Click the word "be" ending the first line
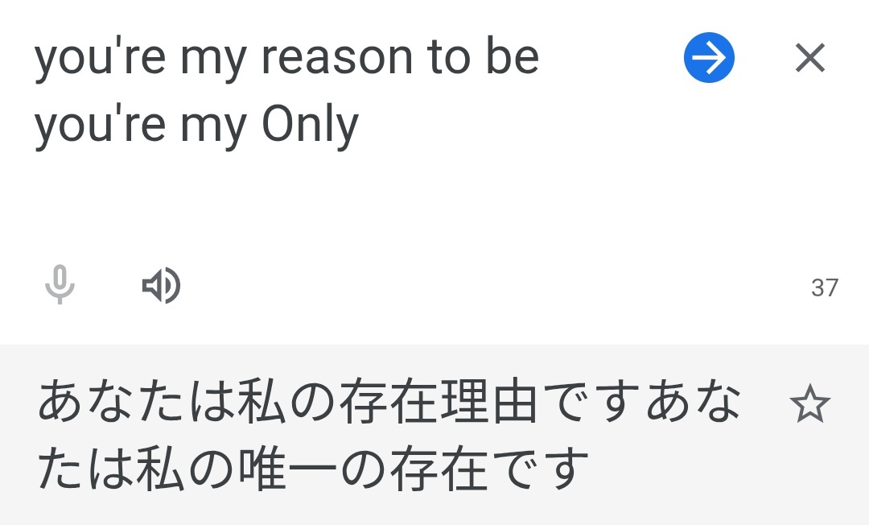The height and width of the screenshot is (525, 869). [513, 58]
